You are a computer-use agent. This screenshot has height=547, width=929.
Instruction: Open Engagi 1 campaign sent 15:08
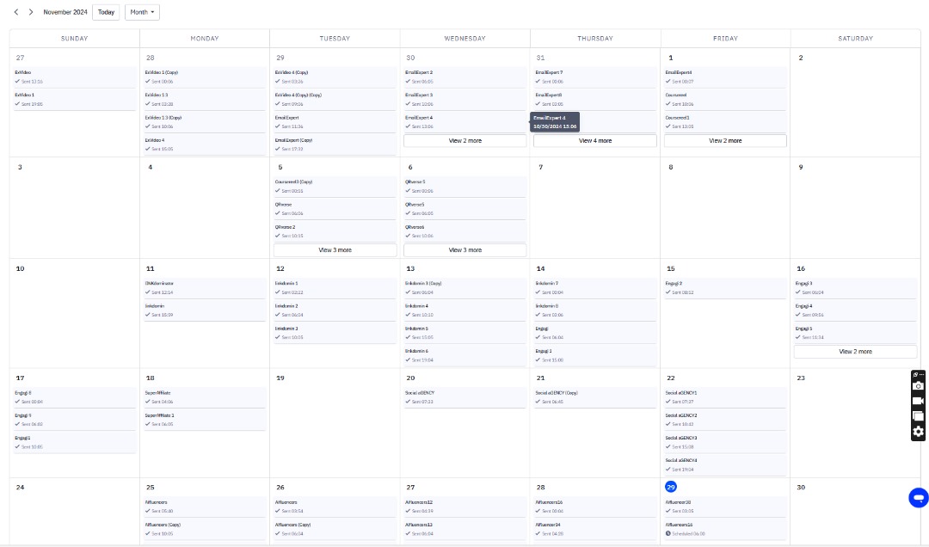[595, 355]
